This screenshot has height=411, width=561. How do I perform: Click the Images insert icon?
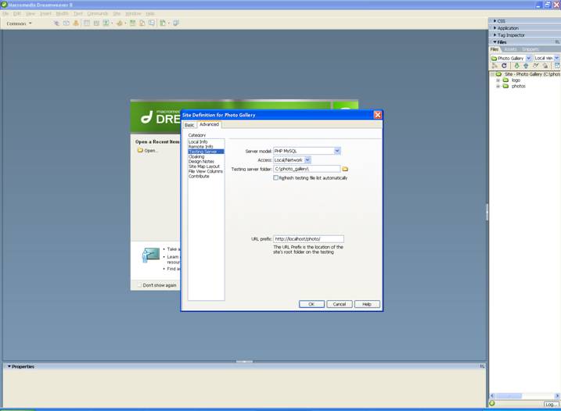(x=106, y=23)
